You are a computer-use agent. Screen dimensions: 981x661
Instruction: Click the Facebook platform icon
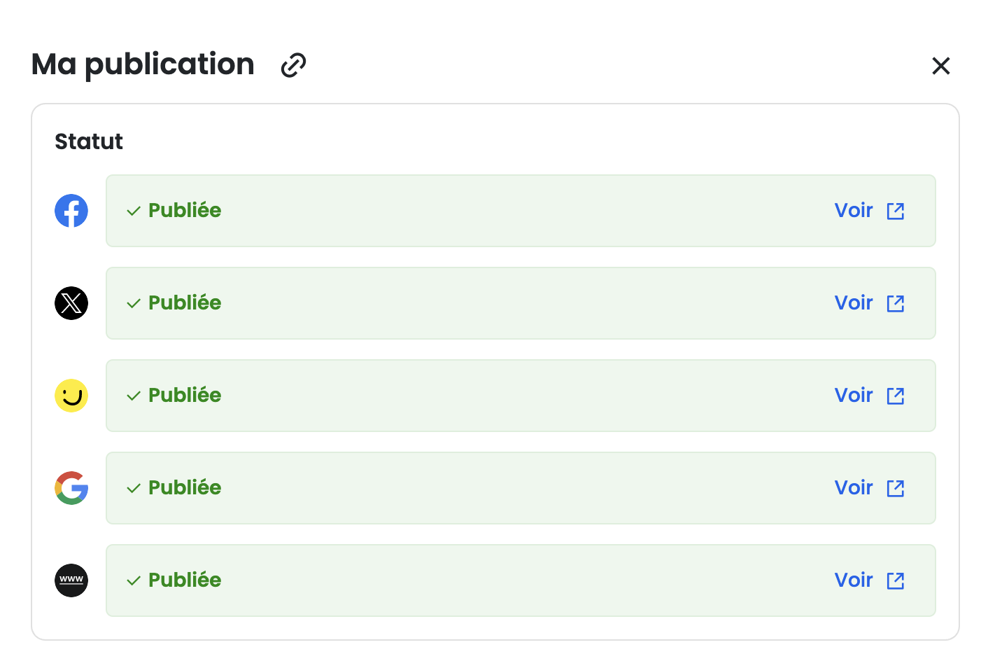[71, 211]
